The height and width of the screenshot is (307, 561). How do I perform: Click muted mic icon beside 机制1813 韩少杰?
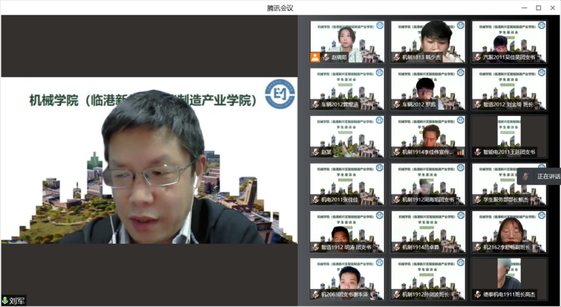click(x=396, y=57)
